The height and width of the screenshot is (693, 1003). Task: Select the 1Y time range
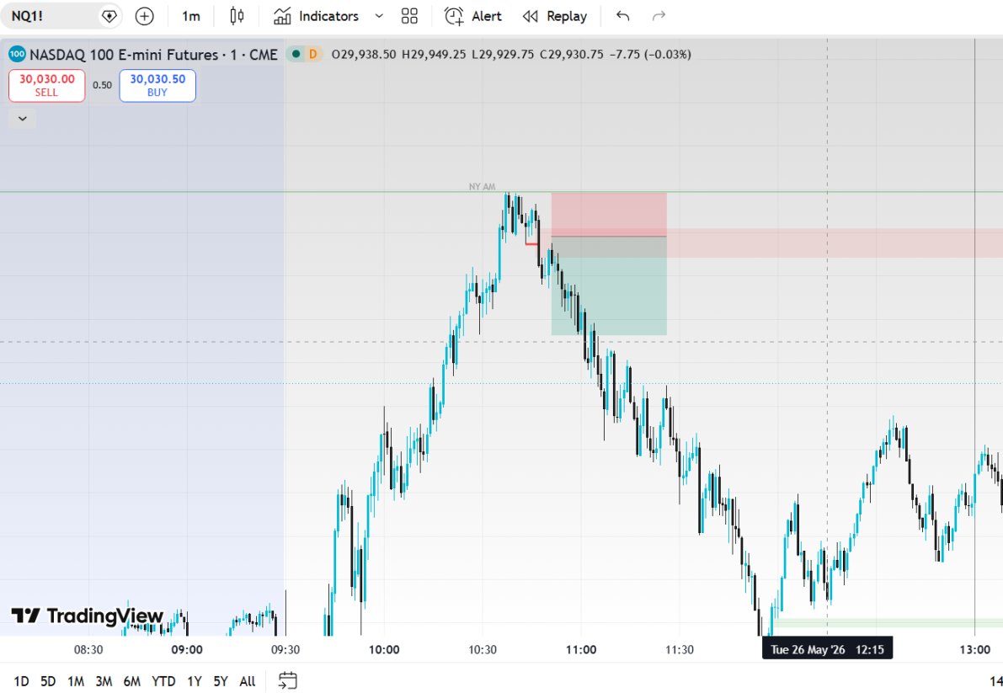(x=195, y=681)
